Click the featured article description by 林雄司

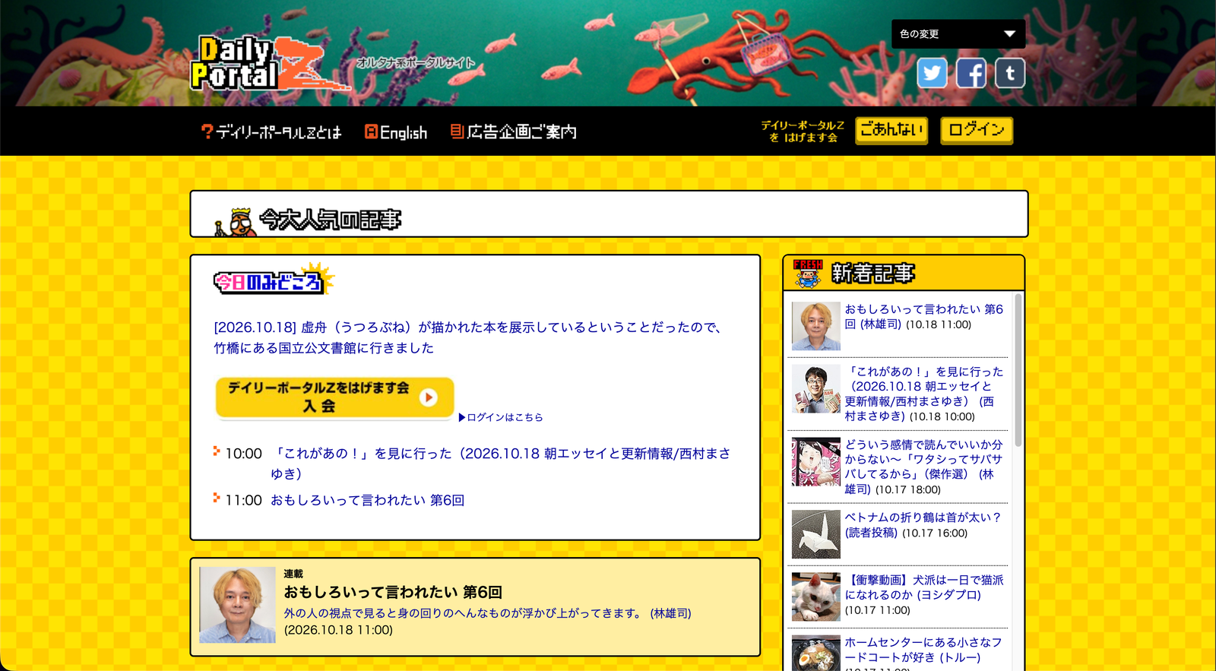click(487, 613)
